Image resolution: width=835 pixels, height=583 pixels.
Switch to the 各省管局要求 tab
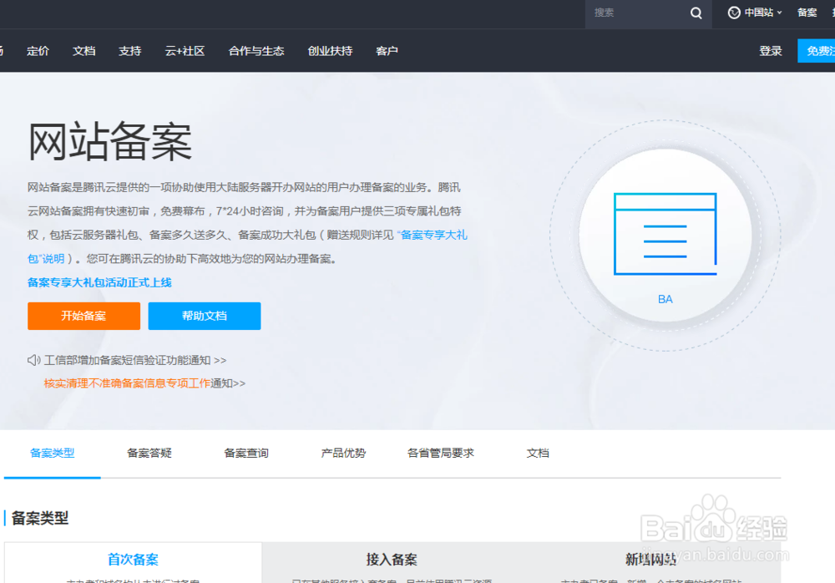click(x=440, y=453)
